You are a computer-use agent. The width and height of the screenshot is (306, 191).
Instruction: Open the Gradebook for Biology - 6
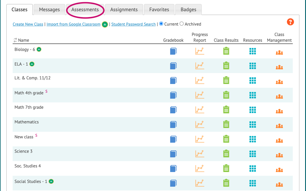[173, 51]
